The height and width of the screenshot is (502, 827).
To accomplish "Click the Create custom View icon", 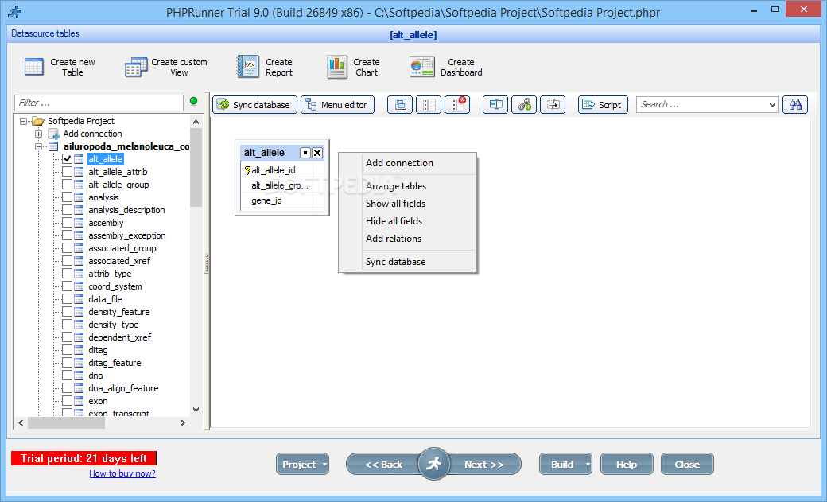I will coord(136,67).
